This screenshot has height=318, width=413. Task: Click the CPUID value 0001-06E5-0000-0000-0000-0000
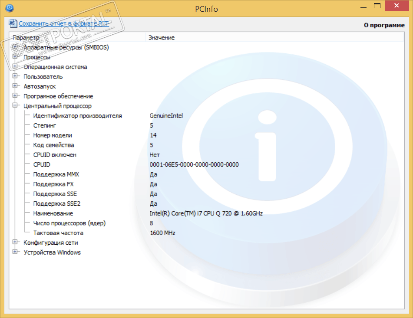194,165
